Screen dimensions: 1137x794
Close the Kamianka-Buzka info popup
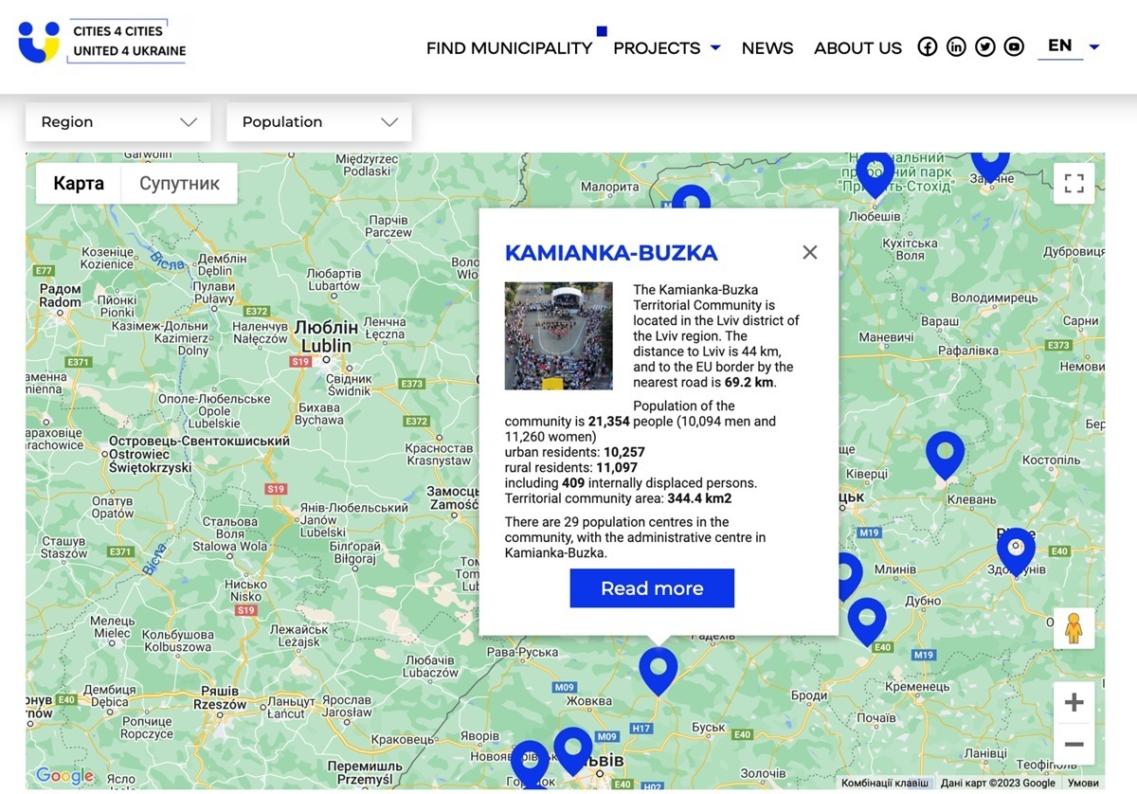[x=809, y=252]
